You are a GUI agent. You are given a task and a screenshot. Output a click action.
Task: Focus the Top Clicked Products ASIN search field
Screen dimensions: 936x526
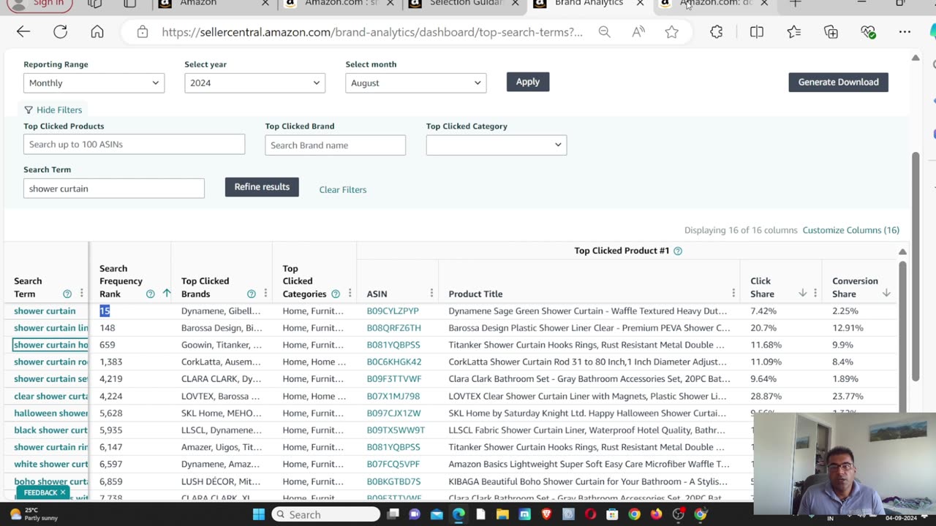(x=135, y=145)
